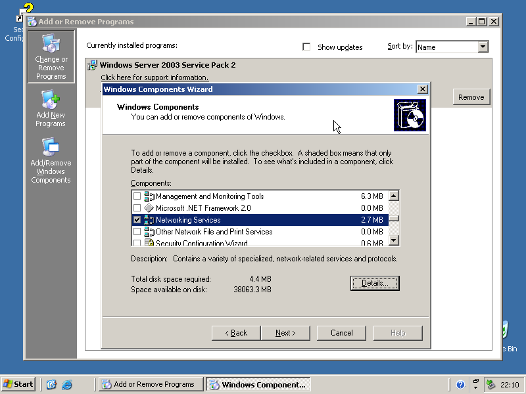This screenshot has width=526, height=394.
Task: Uncheck the Networking Services checkbox
Action: pyautogui.click(x=137, y=220)
